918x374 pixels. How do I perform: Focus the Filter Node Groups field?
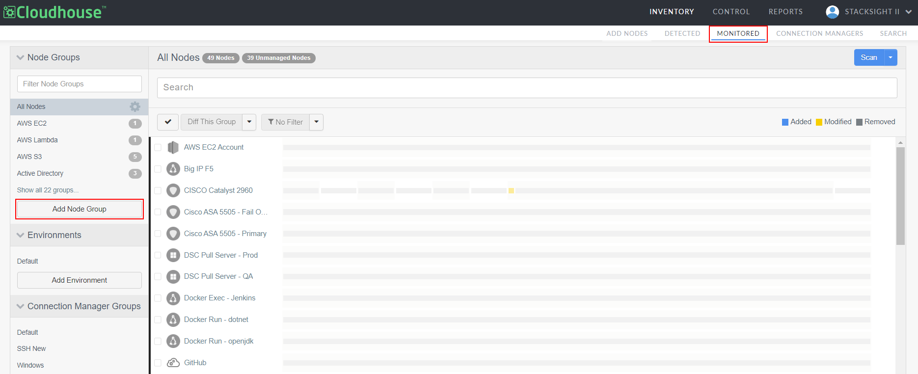tap(80, 84)
